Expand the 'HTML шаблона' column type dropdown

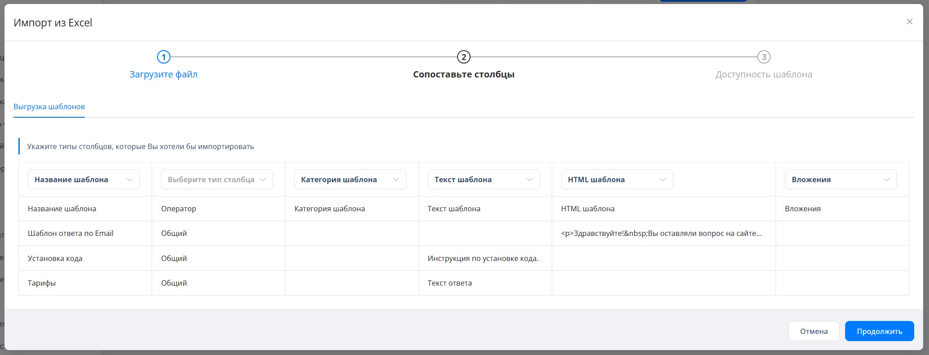tap(617, 180)
